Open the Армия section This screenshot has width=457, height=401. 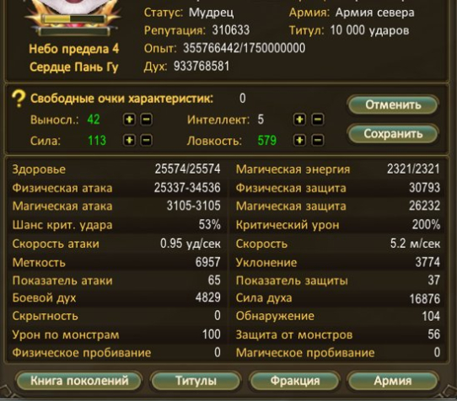393,381
